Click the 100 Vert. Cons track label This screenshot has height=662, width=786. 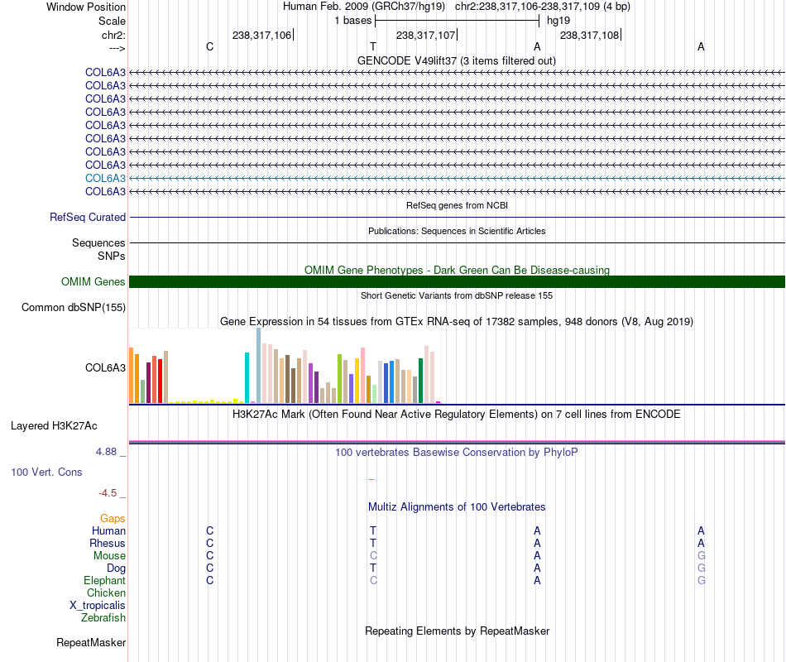pos(46,472)
